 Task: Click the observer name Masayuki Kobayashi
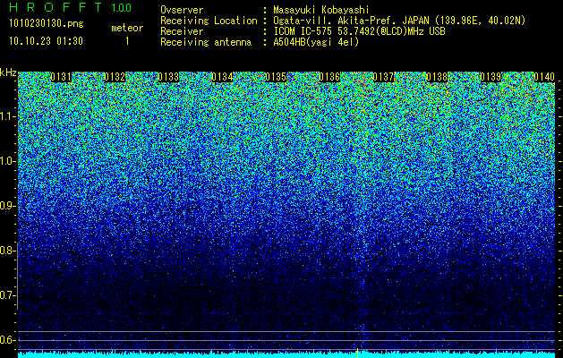click(321, 10)
